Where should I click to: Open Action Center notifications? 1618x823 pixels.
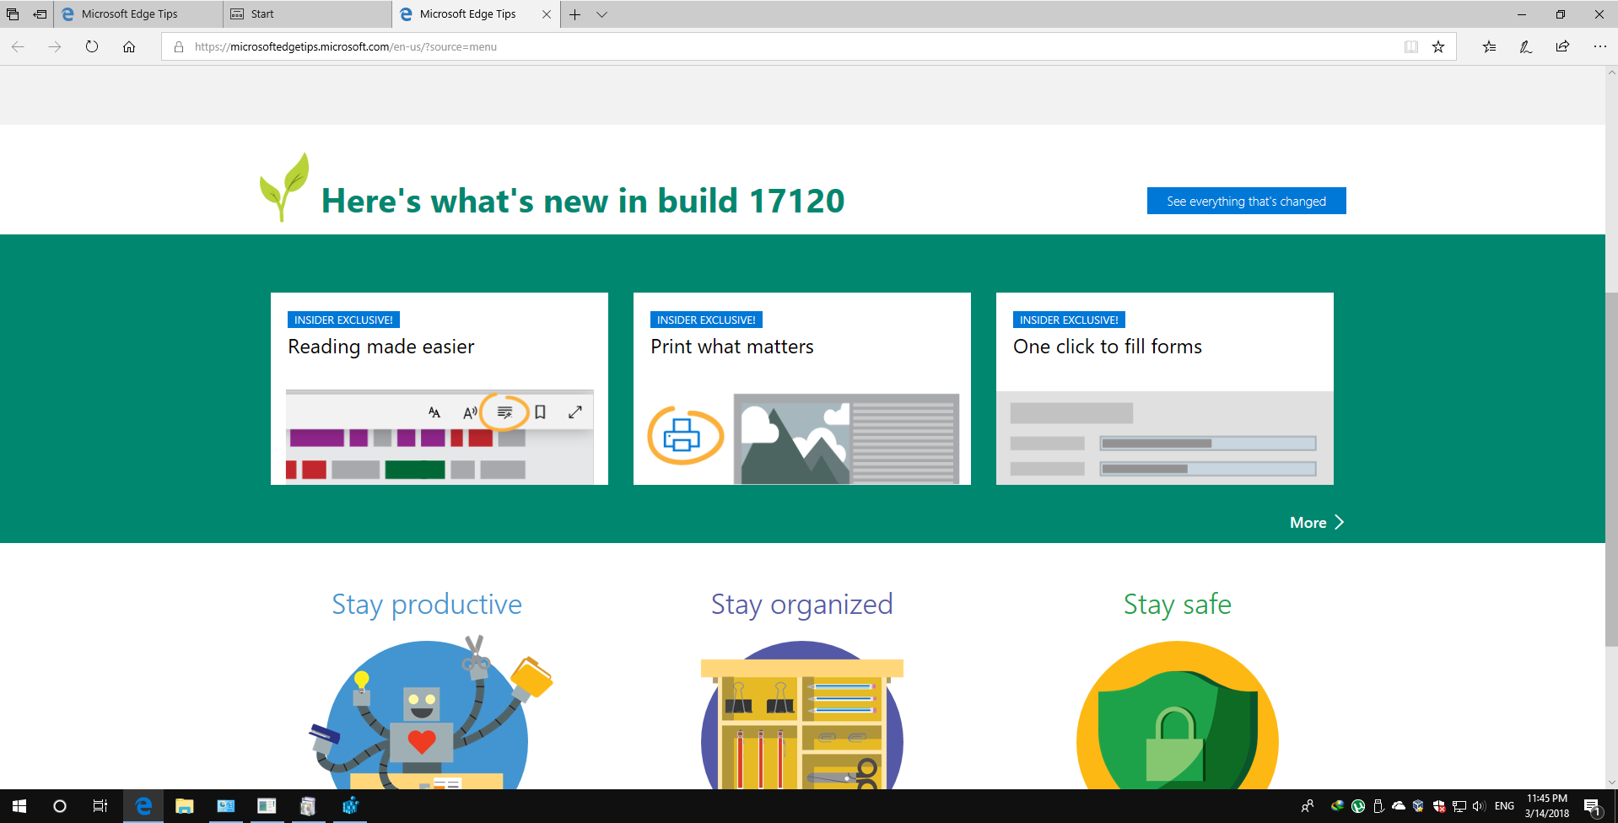tap(1593, 806)
